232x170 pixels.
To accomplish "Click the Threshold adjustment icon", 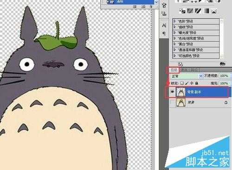I will (x=198, y=11).
